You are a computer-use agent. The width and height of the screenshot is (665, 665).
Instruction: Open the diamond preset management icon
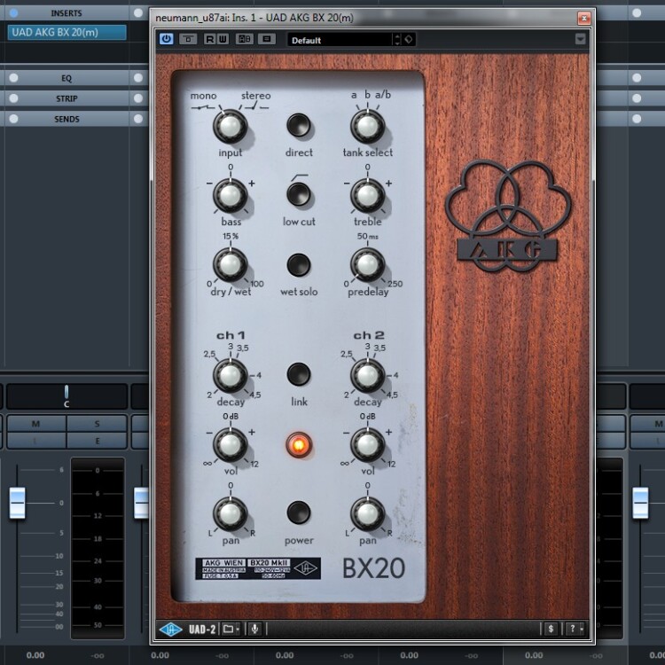tap(409, 39)
